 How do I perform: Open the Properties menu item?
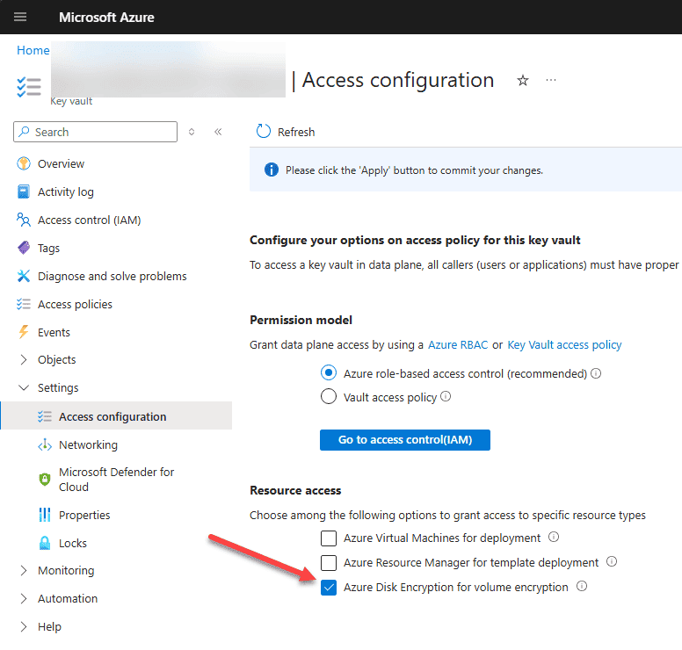click(x=84, y=515)
